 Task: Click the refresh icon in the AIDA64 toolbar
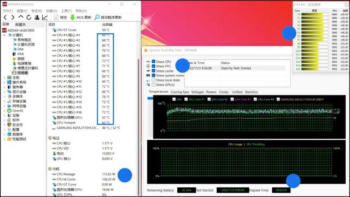tap(29, 17)
